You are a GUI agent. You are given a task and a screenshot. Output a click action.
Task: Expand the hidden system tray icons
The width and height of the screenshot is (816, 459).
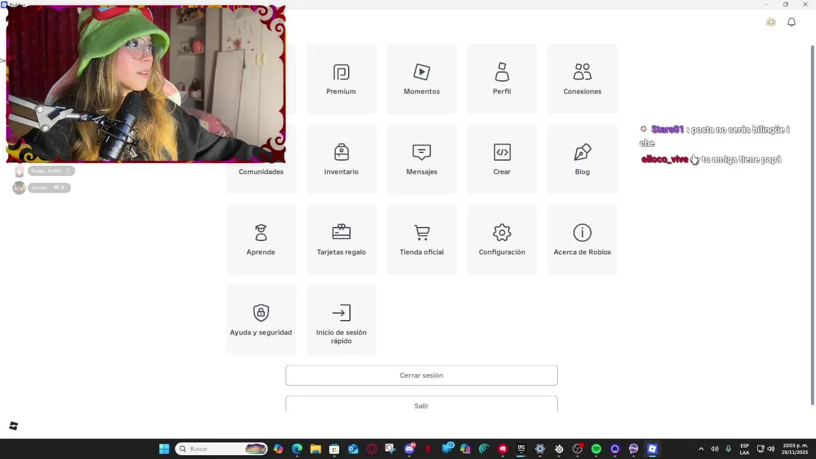click(701, 449)
